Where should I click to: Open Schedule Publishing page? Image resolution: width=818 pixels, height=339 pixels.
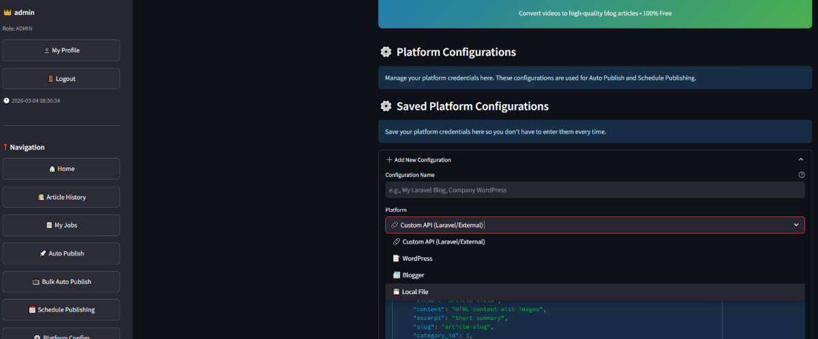pyautogui.click(x=61, y=310)
